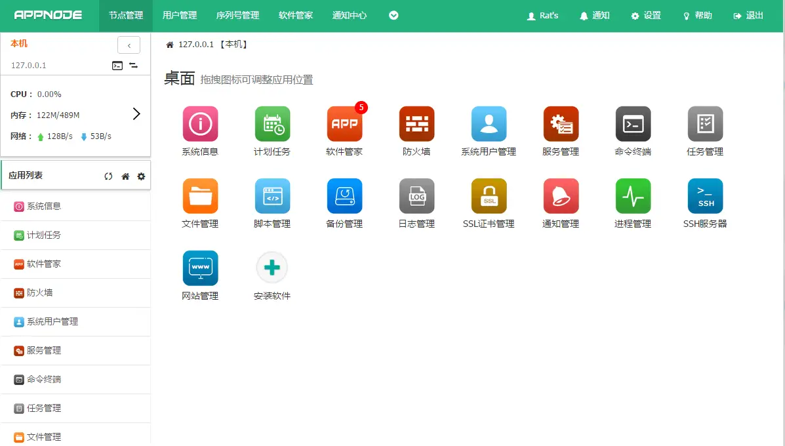Collapse the left sidebar panel

point(129,45)
